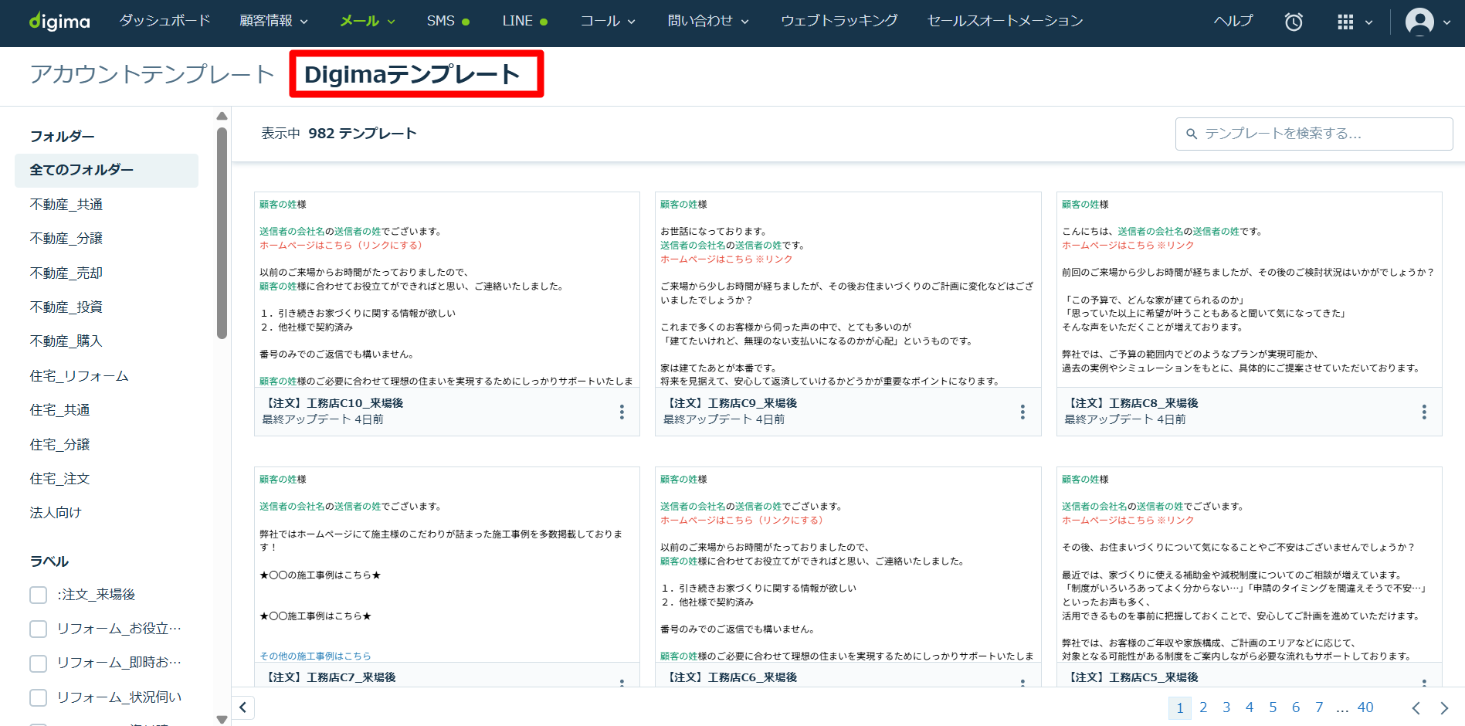Collapse the sidebar with left chevron button
This screenshot has height=726, width=1465.
pos(242,707)
